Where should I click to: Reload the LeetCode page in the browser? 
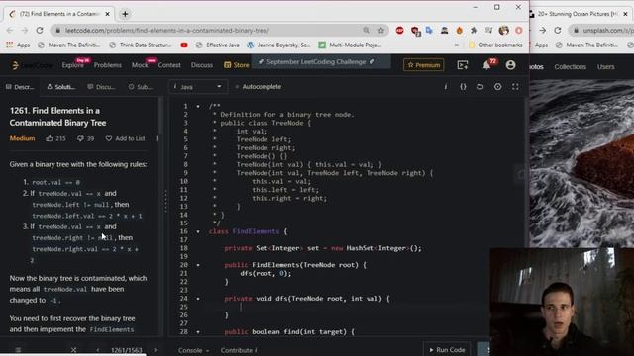(x=40, y=31)
